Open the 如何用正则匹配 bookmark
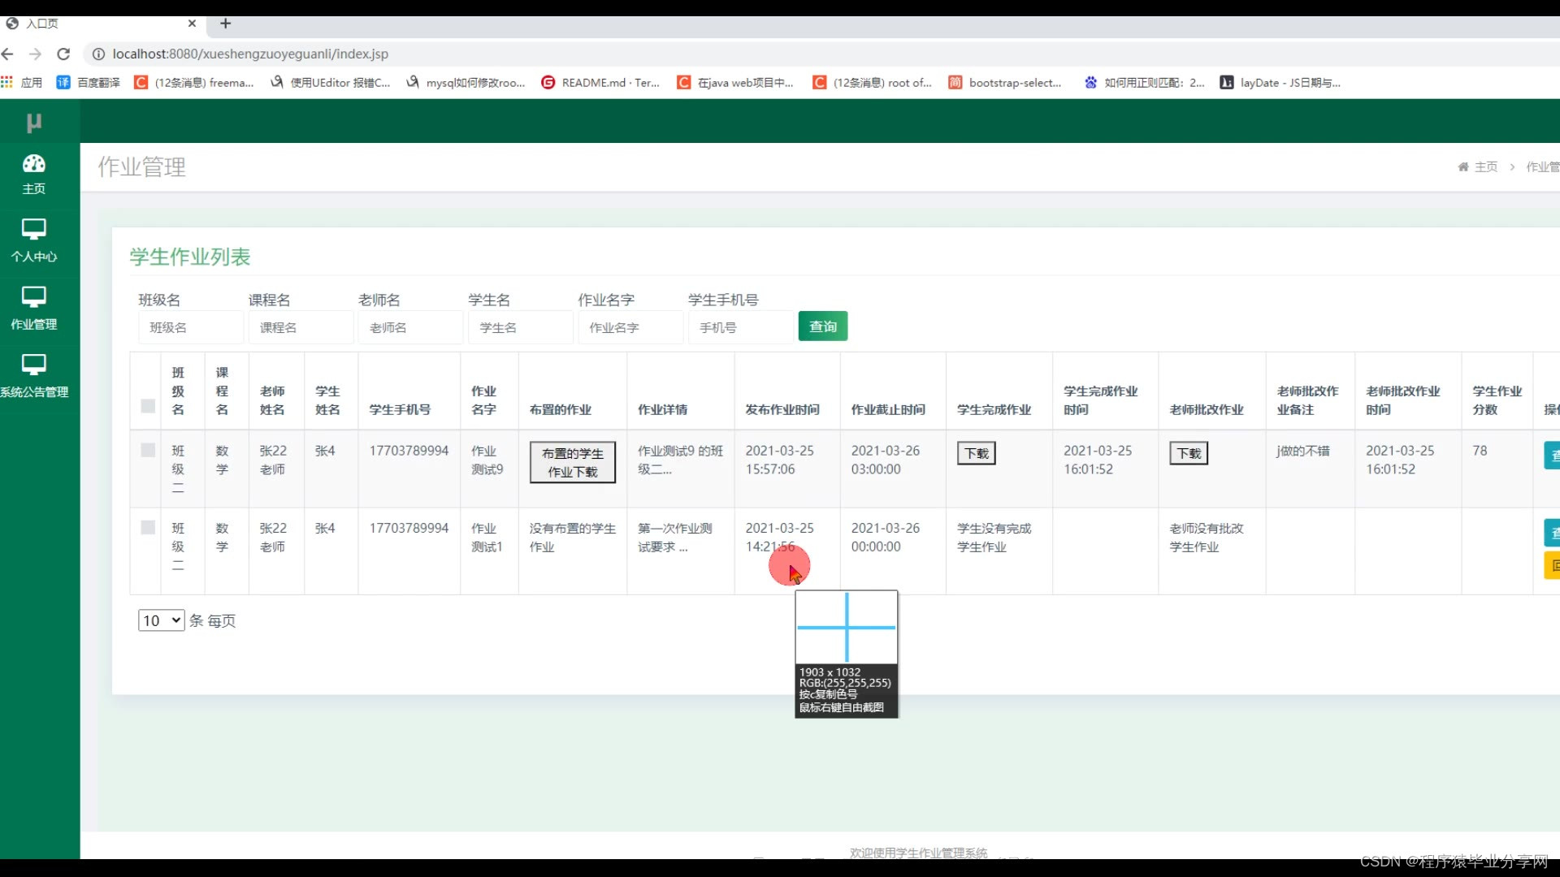The width and height of the screenshot is (1560, 877). point(1145,82)
